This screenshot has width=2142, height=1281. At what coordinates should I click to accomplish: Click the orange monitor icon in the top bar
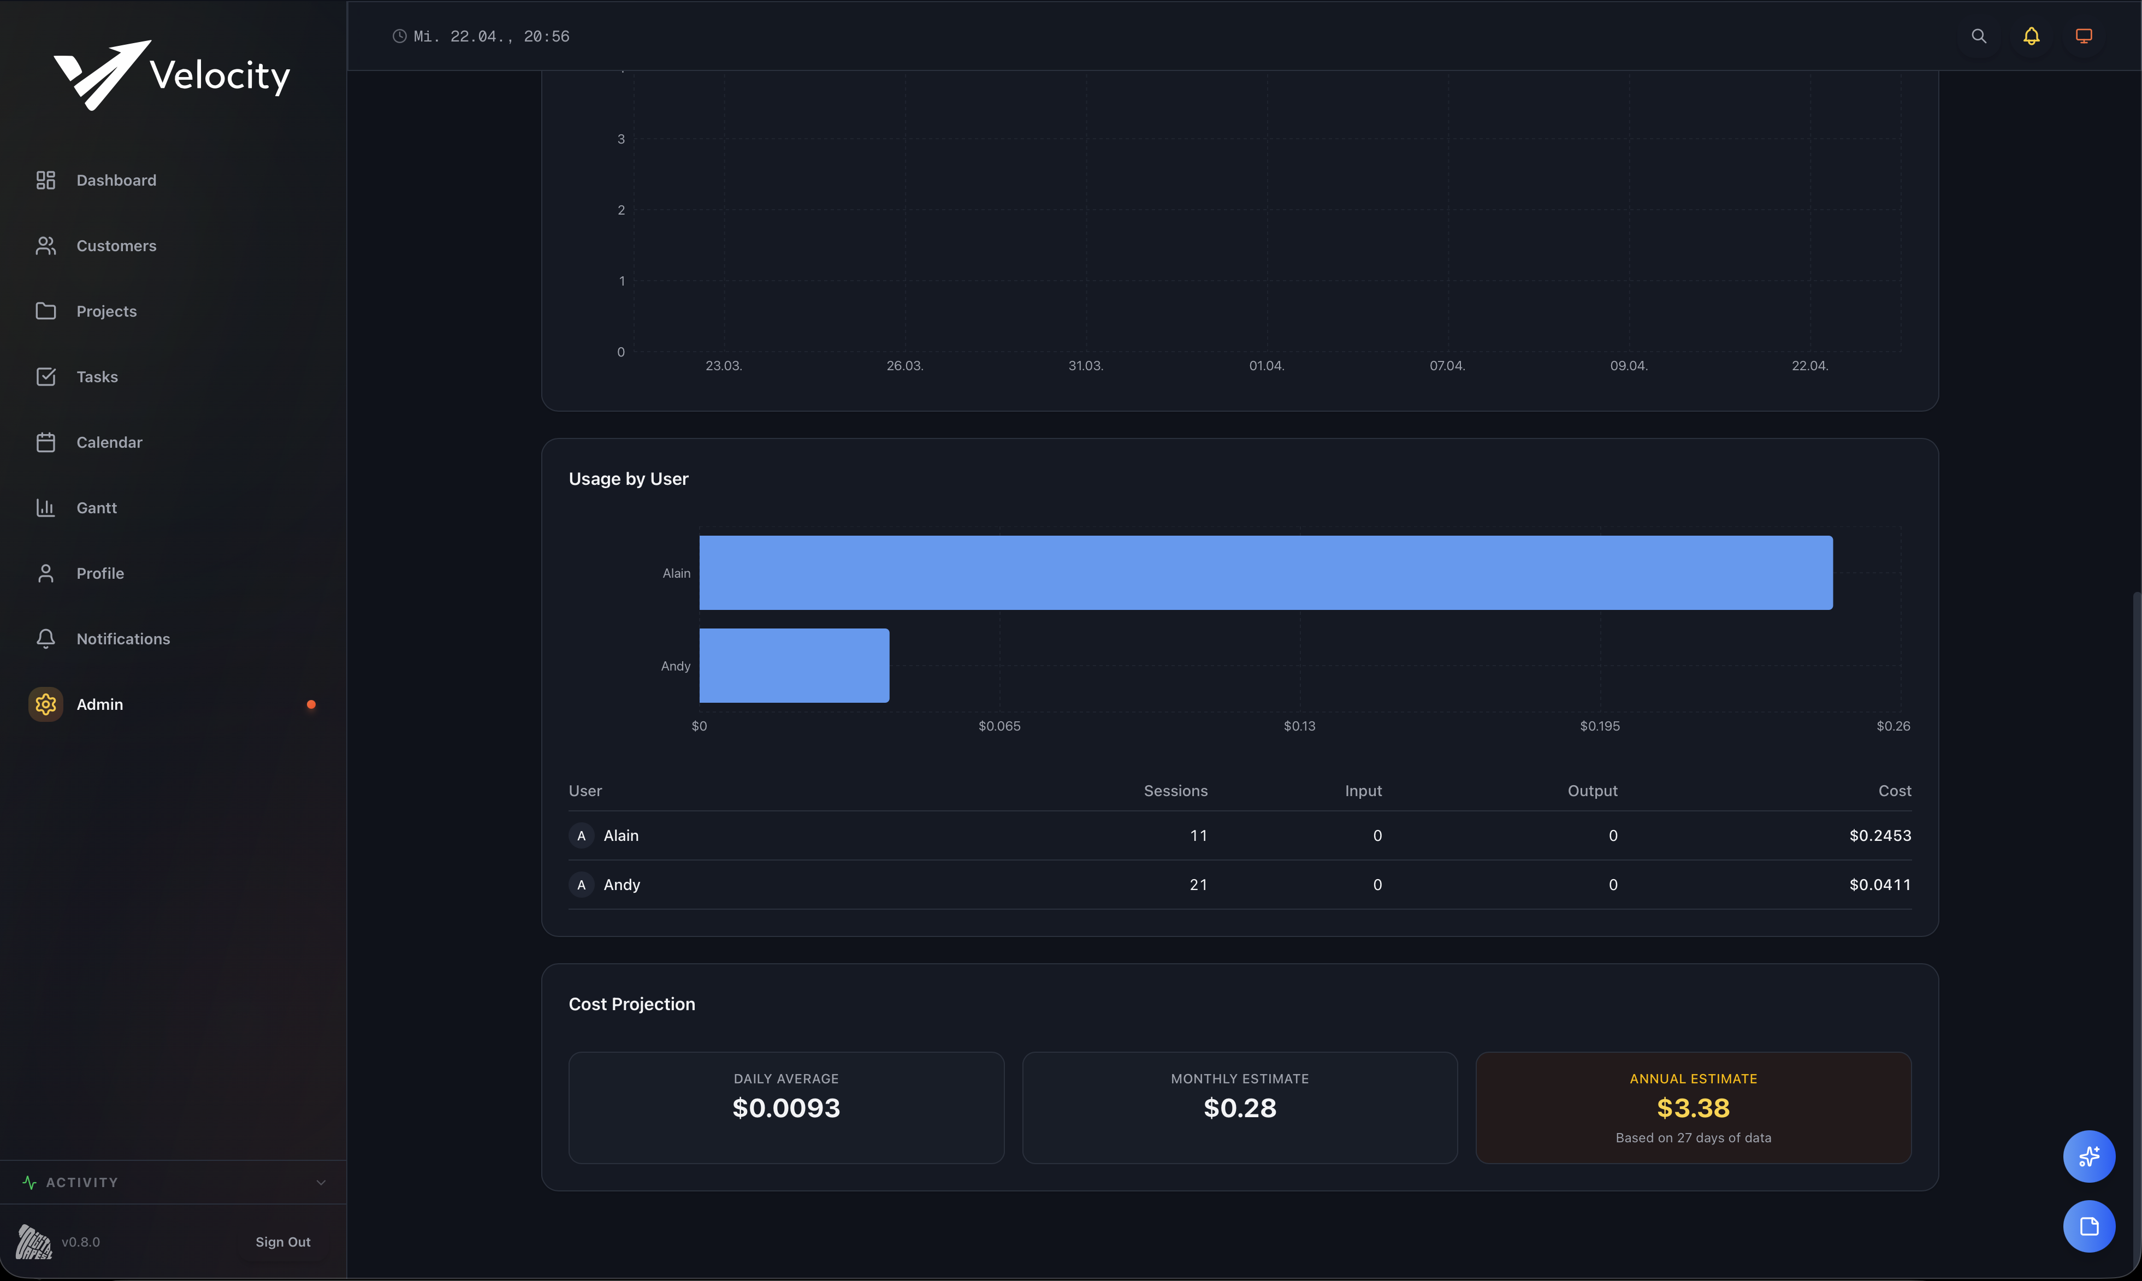coord(2084,35)
